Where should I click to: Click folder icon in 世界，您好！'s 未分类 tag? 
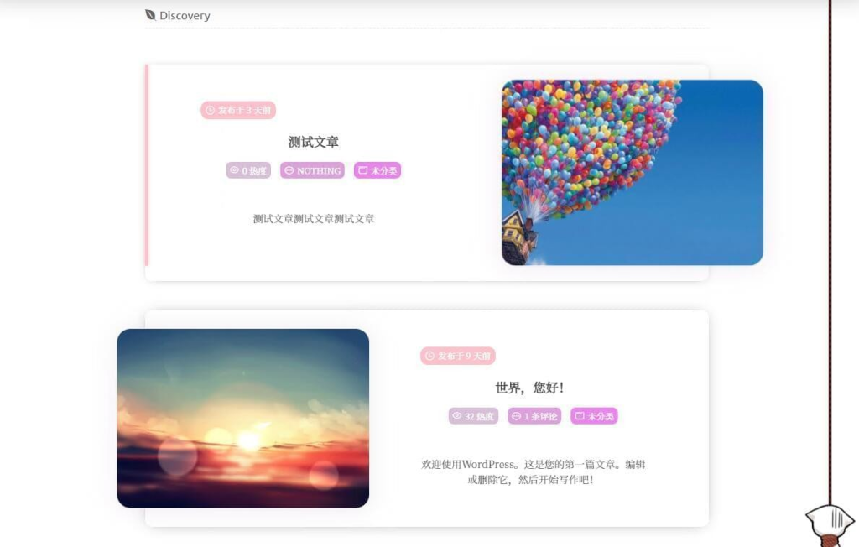click(x=579, y=416)
